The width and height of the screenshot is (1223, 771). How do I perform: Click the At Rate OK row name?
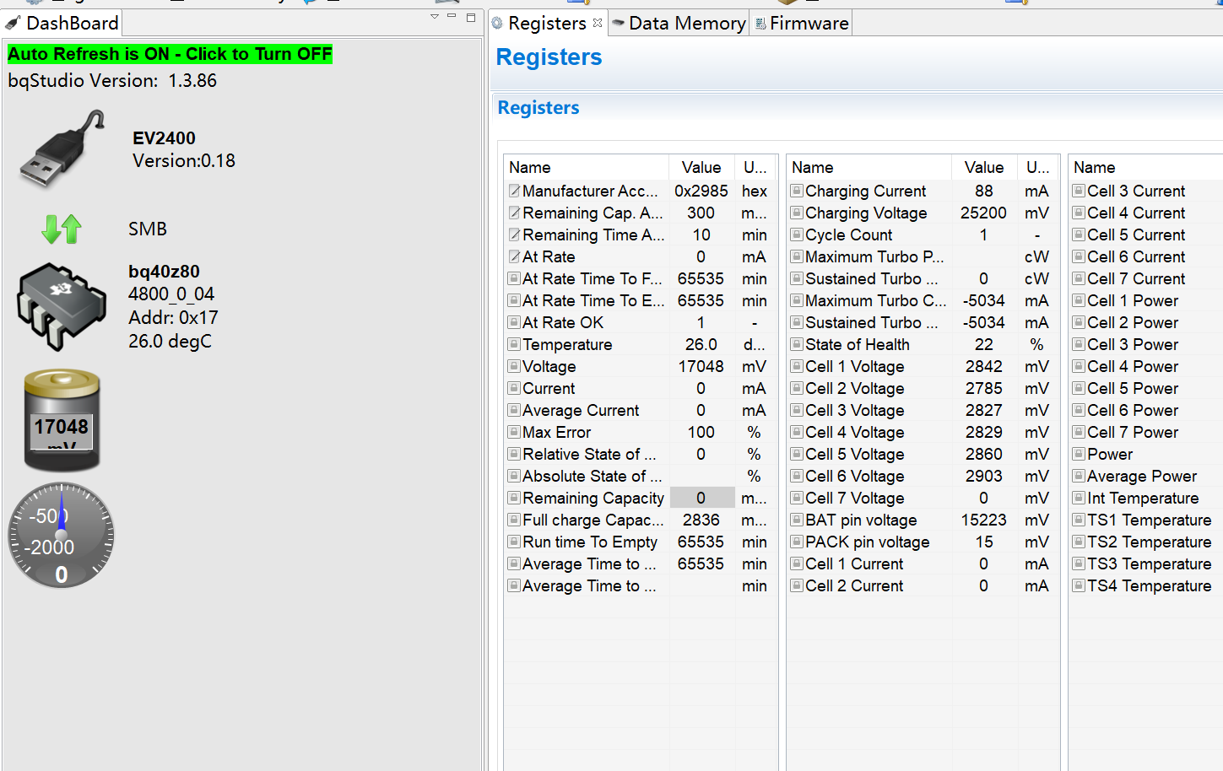point(563,322)
